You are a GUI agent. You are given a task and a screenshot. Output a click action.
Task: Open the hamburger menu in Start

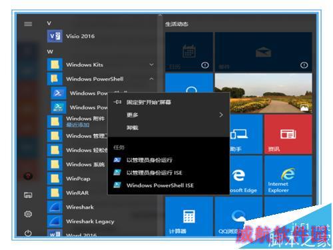[x=28, y=24]
